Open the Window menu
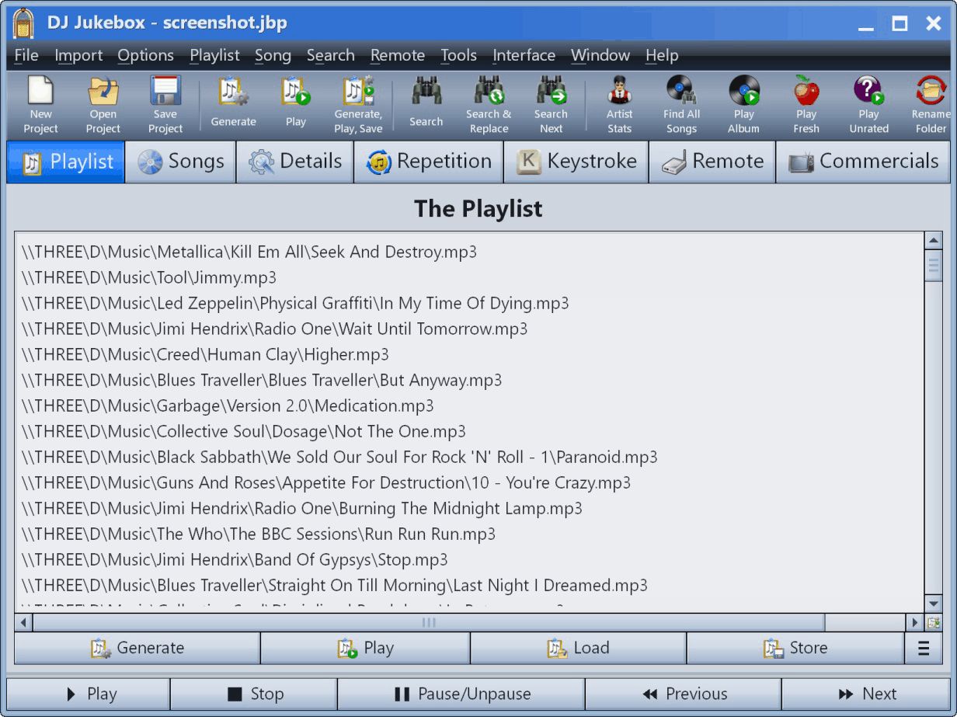Viewport: 957px width, 717px height. pos(600,55)
